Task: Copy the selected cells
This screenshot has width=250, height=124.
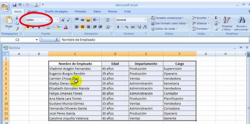Action: pyautogui.click(x=17, y=23)
